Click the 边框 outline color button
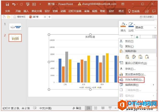159x112 pixels. click(x=131, y=27)
